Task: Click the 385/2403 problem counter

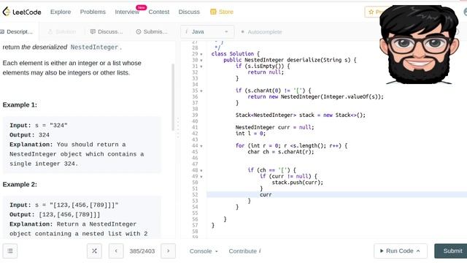Action: (x=142, y=251)
